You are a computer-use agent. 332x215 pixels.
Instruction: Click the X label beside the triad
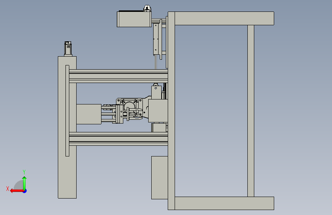click(8, 189)
